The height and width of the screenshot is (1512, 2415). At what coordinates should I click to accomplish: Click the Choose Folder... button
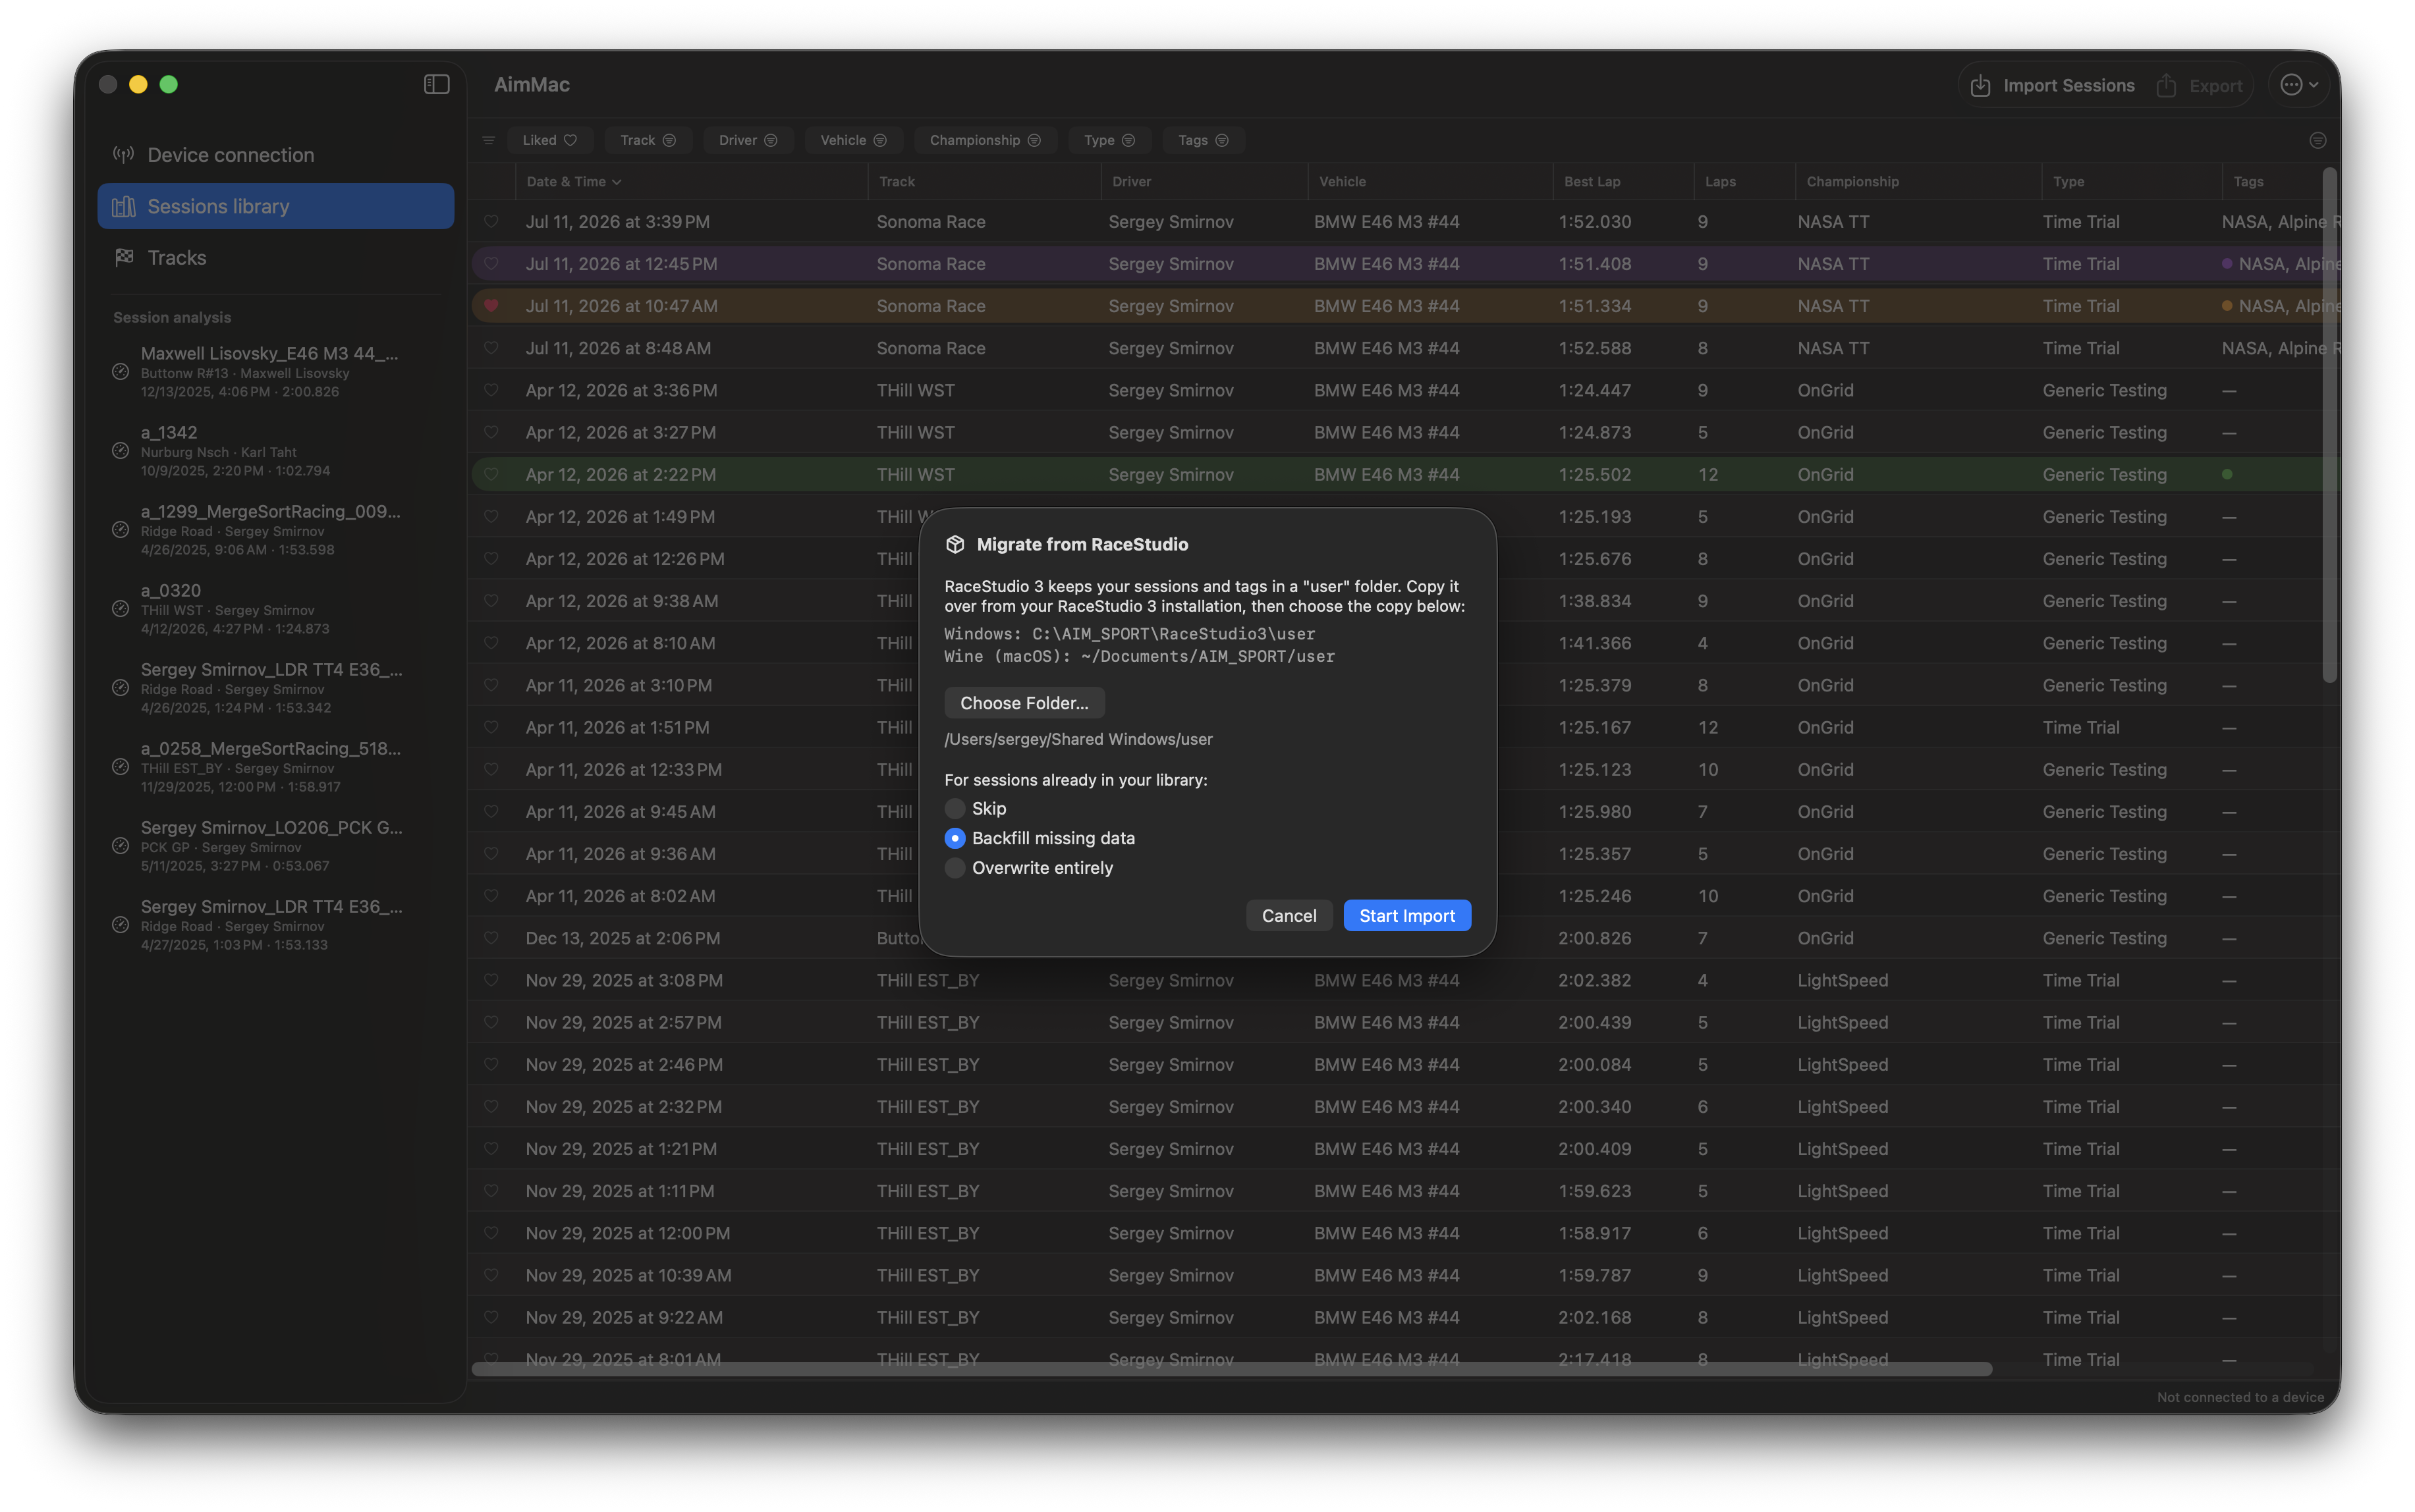pos(1024,702)
